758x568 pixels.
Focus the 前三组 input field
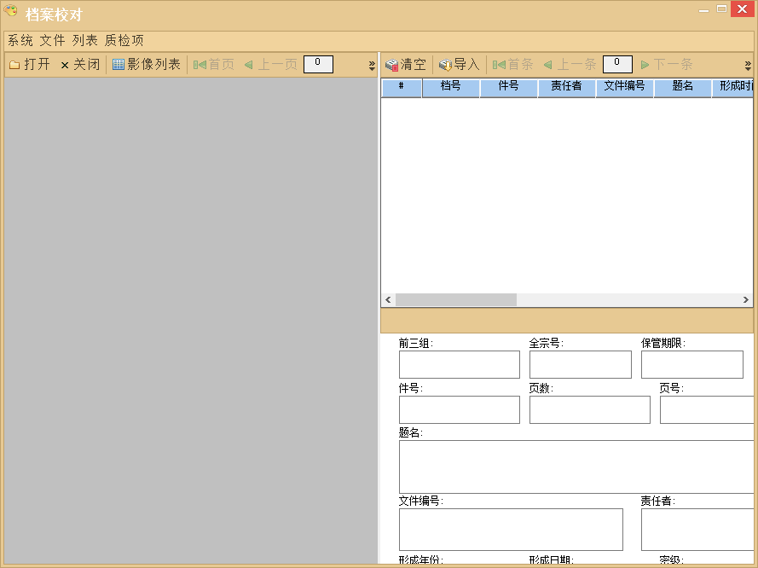click(x=460, y=364)
